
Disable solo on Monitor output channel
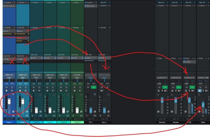[x=165, y=87]
